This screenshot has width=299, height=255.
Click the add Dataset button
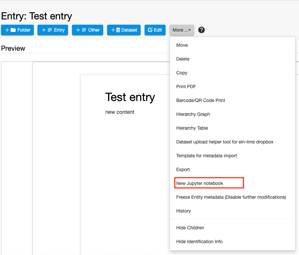pos(124,30)
